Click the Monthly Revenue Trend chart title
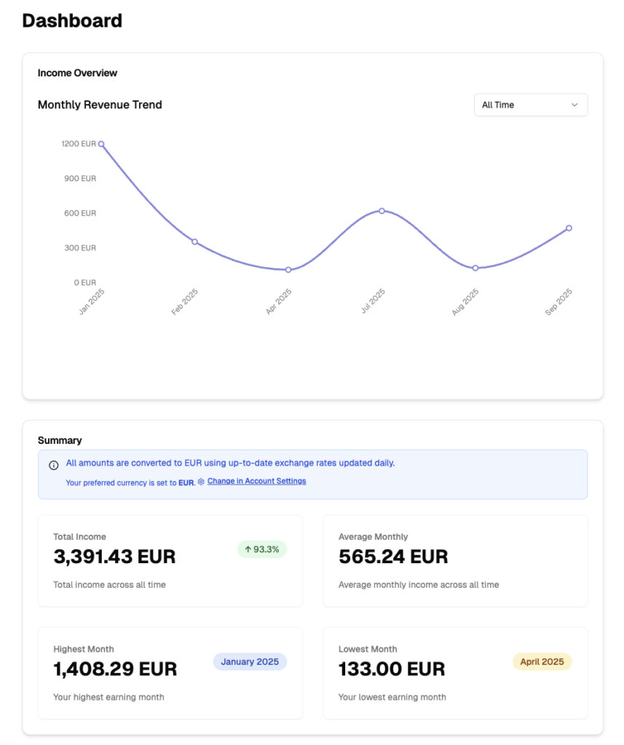Image resolution: width=624 pixels, height=745 pixels. [x=100, y=105]
